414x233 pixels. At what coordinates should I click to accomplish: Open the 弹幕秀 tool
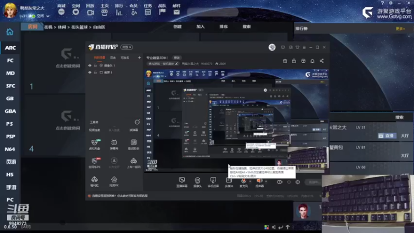(x=114, y=144)
